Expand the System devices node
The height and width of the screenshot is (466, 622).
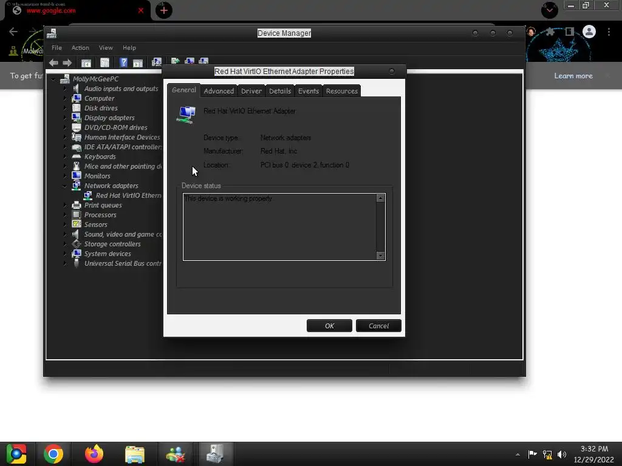(65, 254)
